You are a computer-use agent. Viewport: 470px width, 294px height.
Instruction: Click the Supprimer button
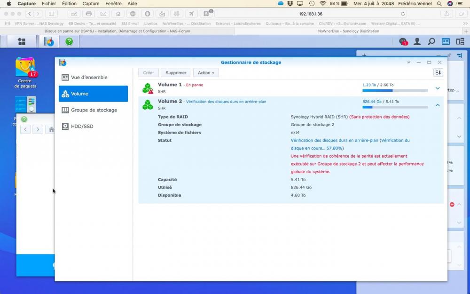point(176,73)
